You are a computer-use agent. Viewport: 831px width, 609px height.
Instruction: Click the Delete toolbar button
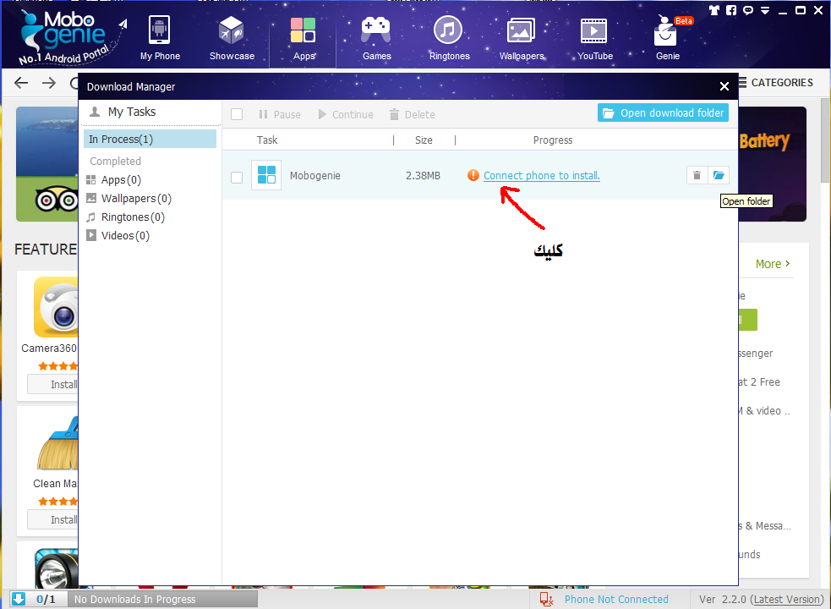click(413, 114)
